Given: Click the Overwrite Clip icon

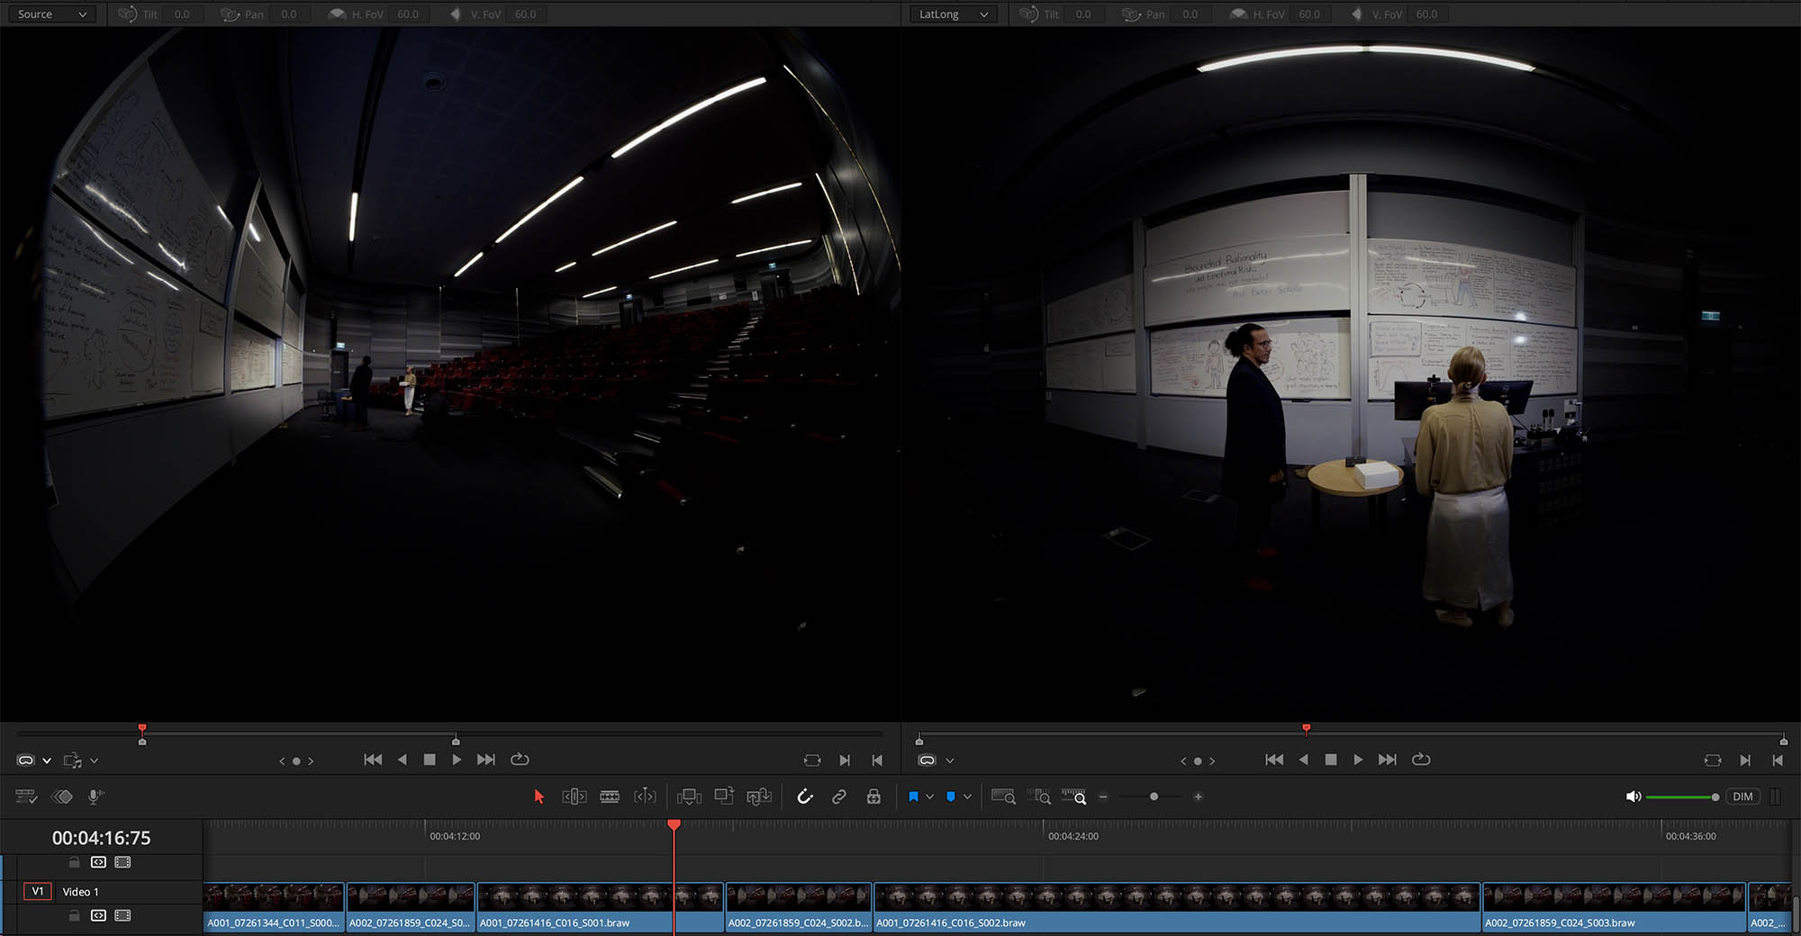Looking at the screenshot, I should pyautogui.click(x=724, y=796).
